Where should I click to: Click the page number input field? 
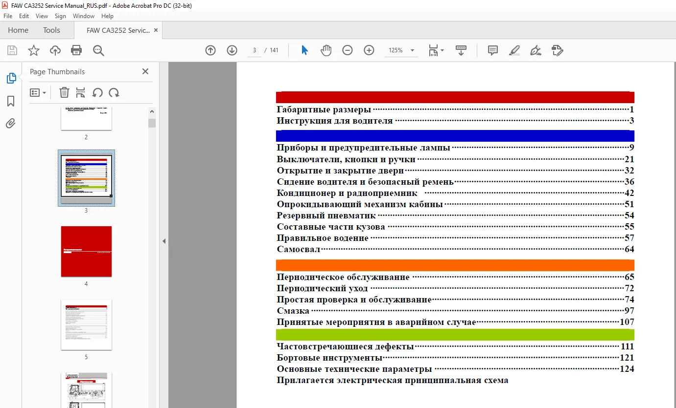coord(255,50)
